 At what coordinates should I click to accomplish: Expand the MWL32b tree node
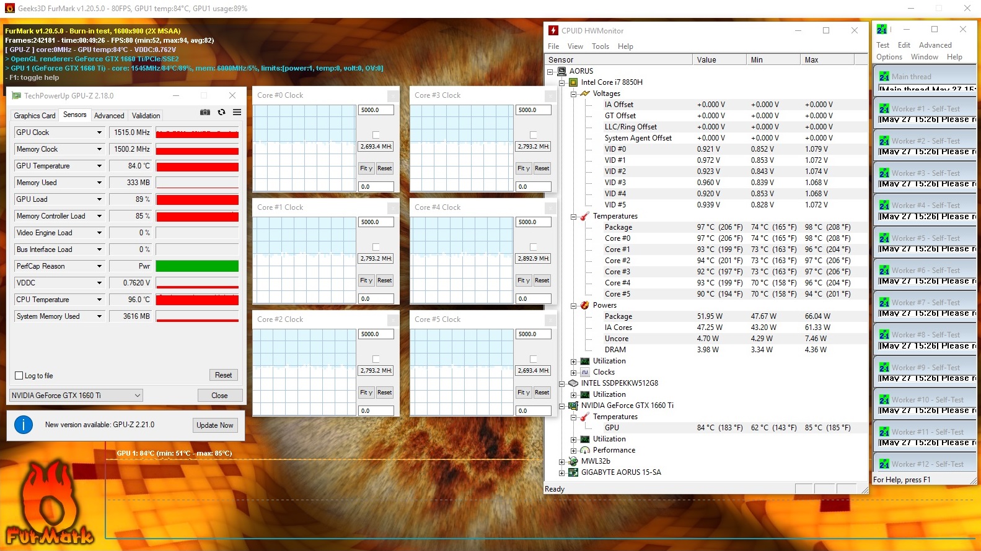(561, 461)
